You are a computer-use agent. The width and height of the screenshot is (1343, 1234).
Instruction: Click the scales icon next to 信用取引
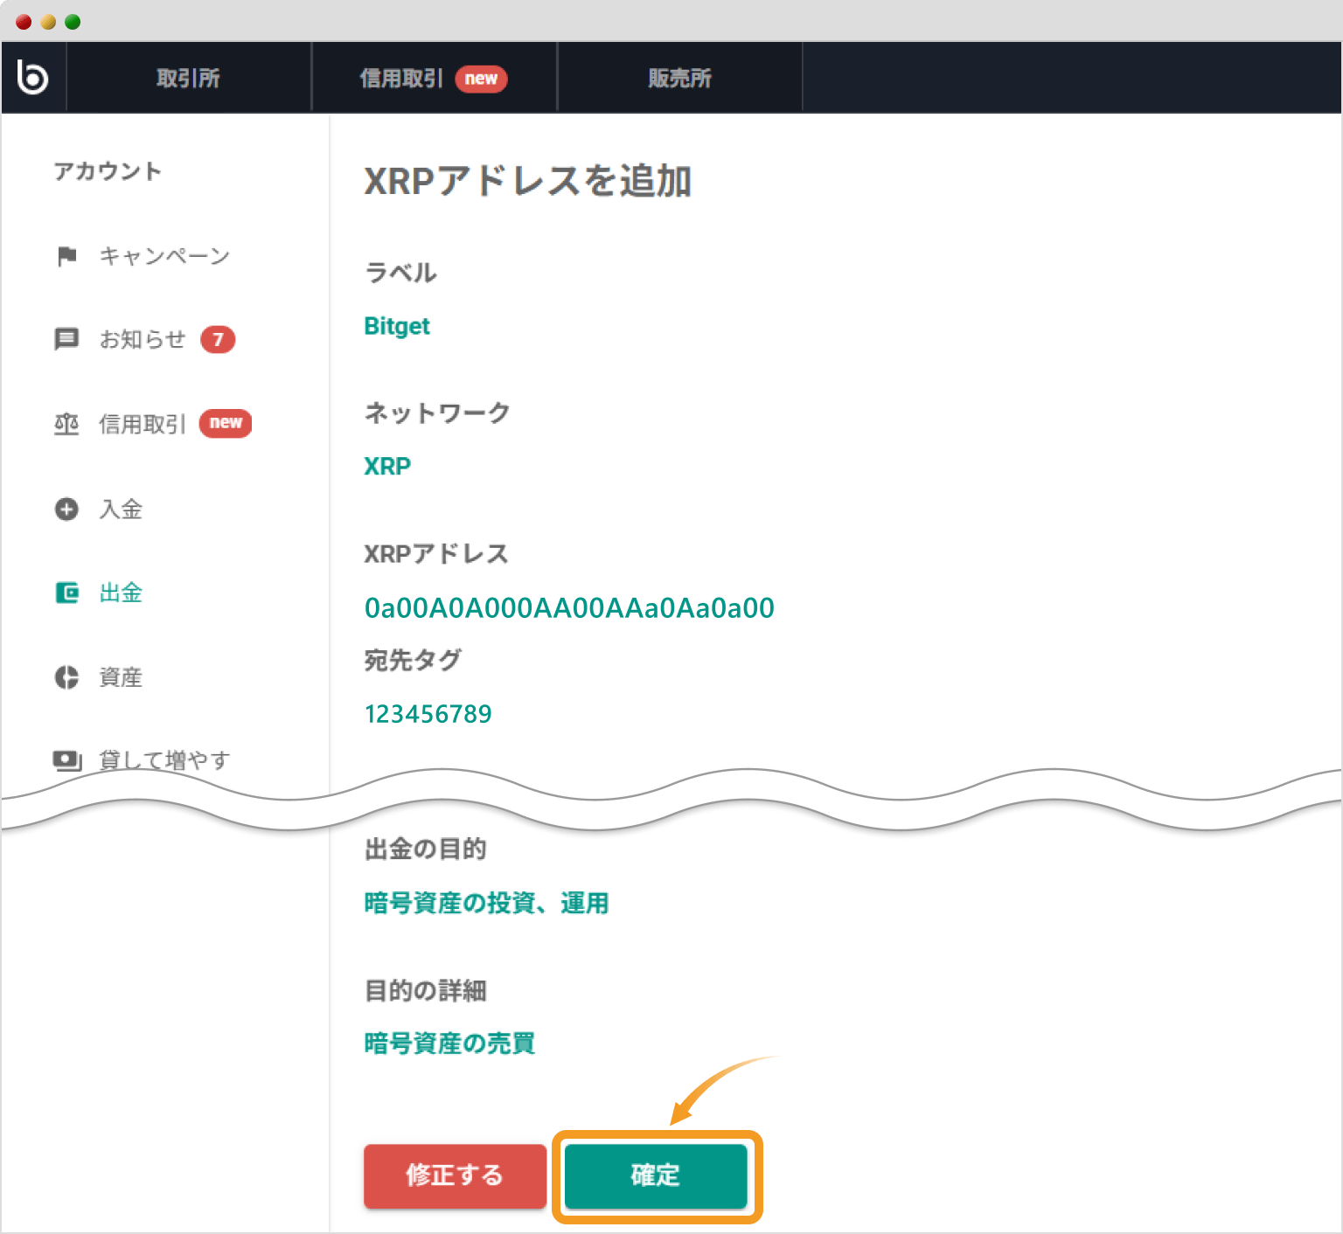[x=66, y=424]
